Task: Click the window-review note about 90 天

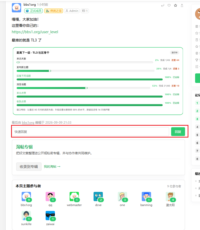Action: coord(63,110)
